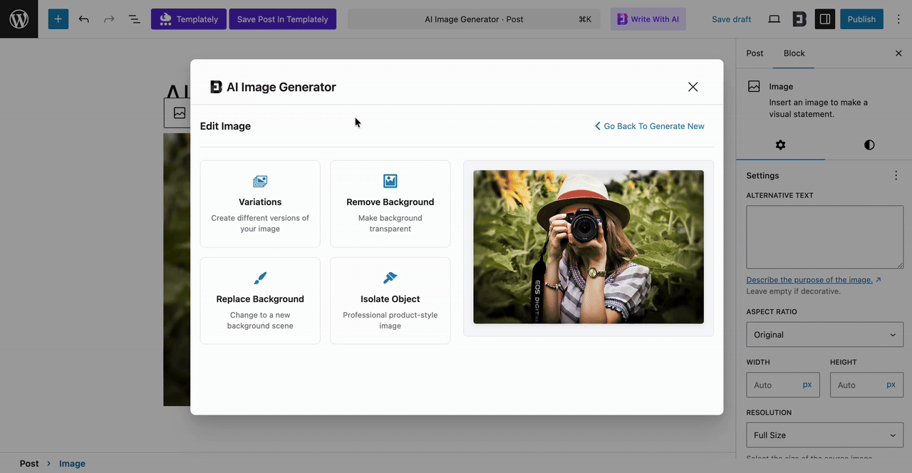Click the Alternative Text textarea
This screenshot has height=473, width=912.
825,237
